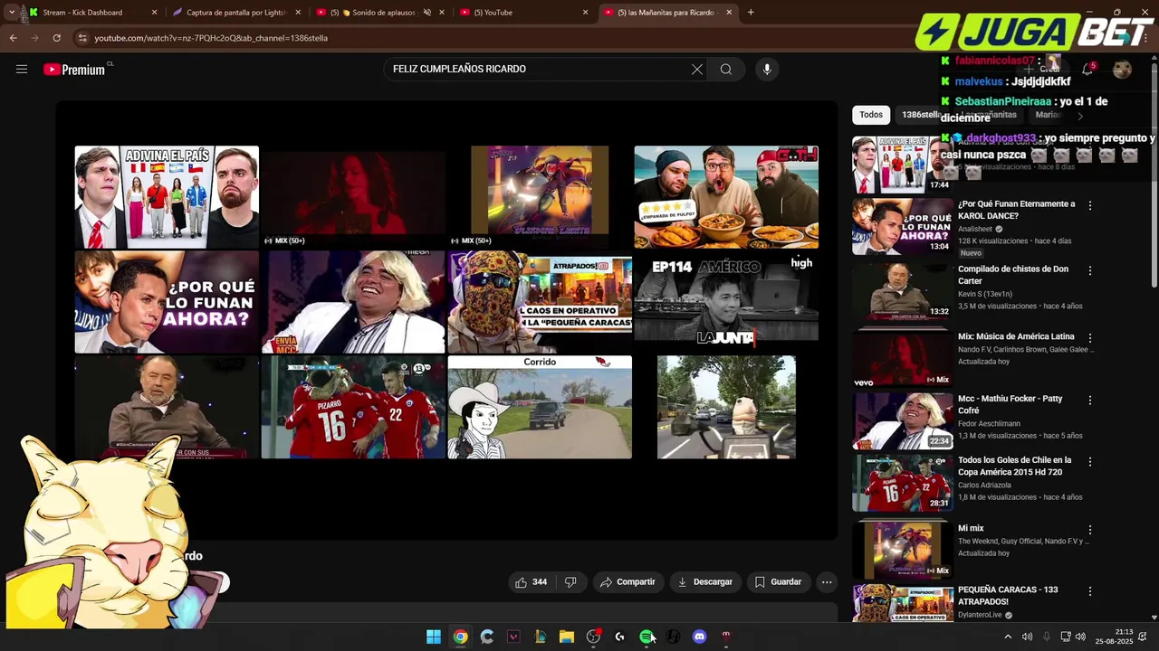This screenshot has width=1159, height=651.
Task: Run the search with the magnifier button
Action: (x=726, y=70)
